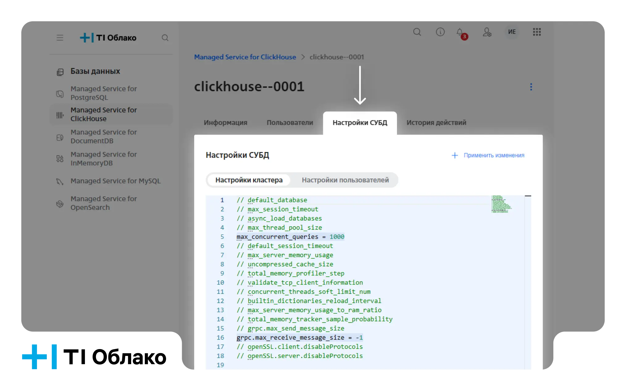Click clickhouse--0001 in the breadcrumb
This screenshot has height=391, width=626.
tap(337, 57)
